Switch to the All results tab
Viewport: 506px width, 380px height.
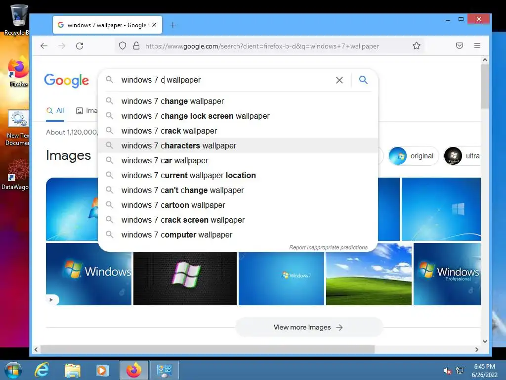pos(55,110)
